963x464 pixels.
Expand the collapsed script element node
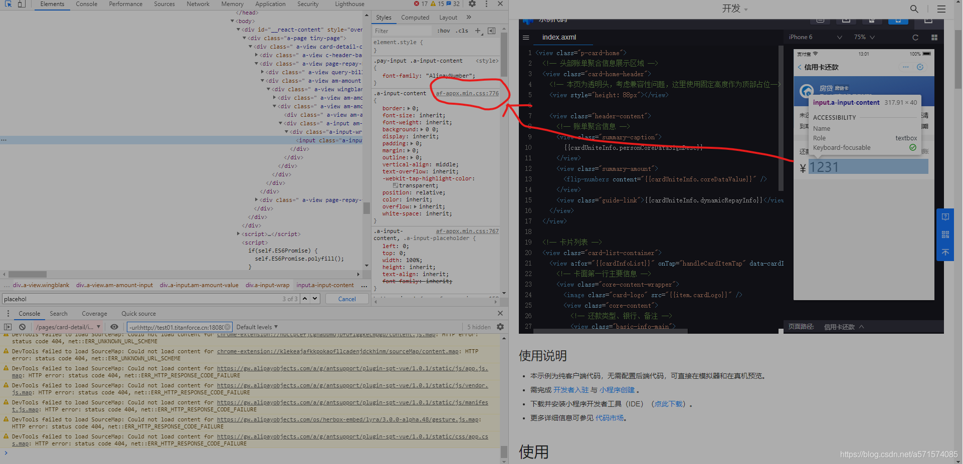[x=239, y=234]
